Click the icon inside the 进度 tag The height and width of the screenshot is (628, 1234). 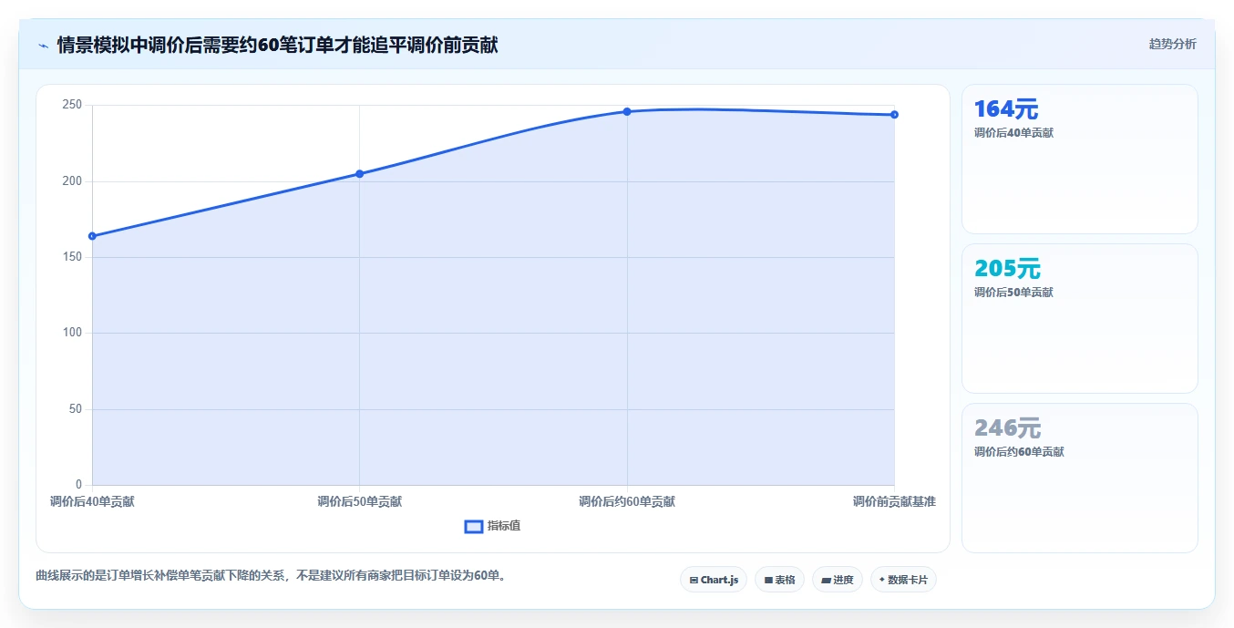pyautogui.click(x=826, y=580)
